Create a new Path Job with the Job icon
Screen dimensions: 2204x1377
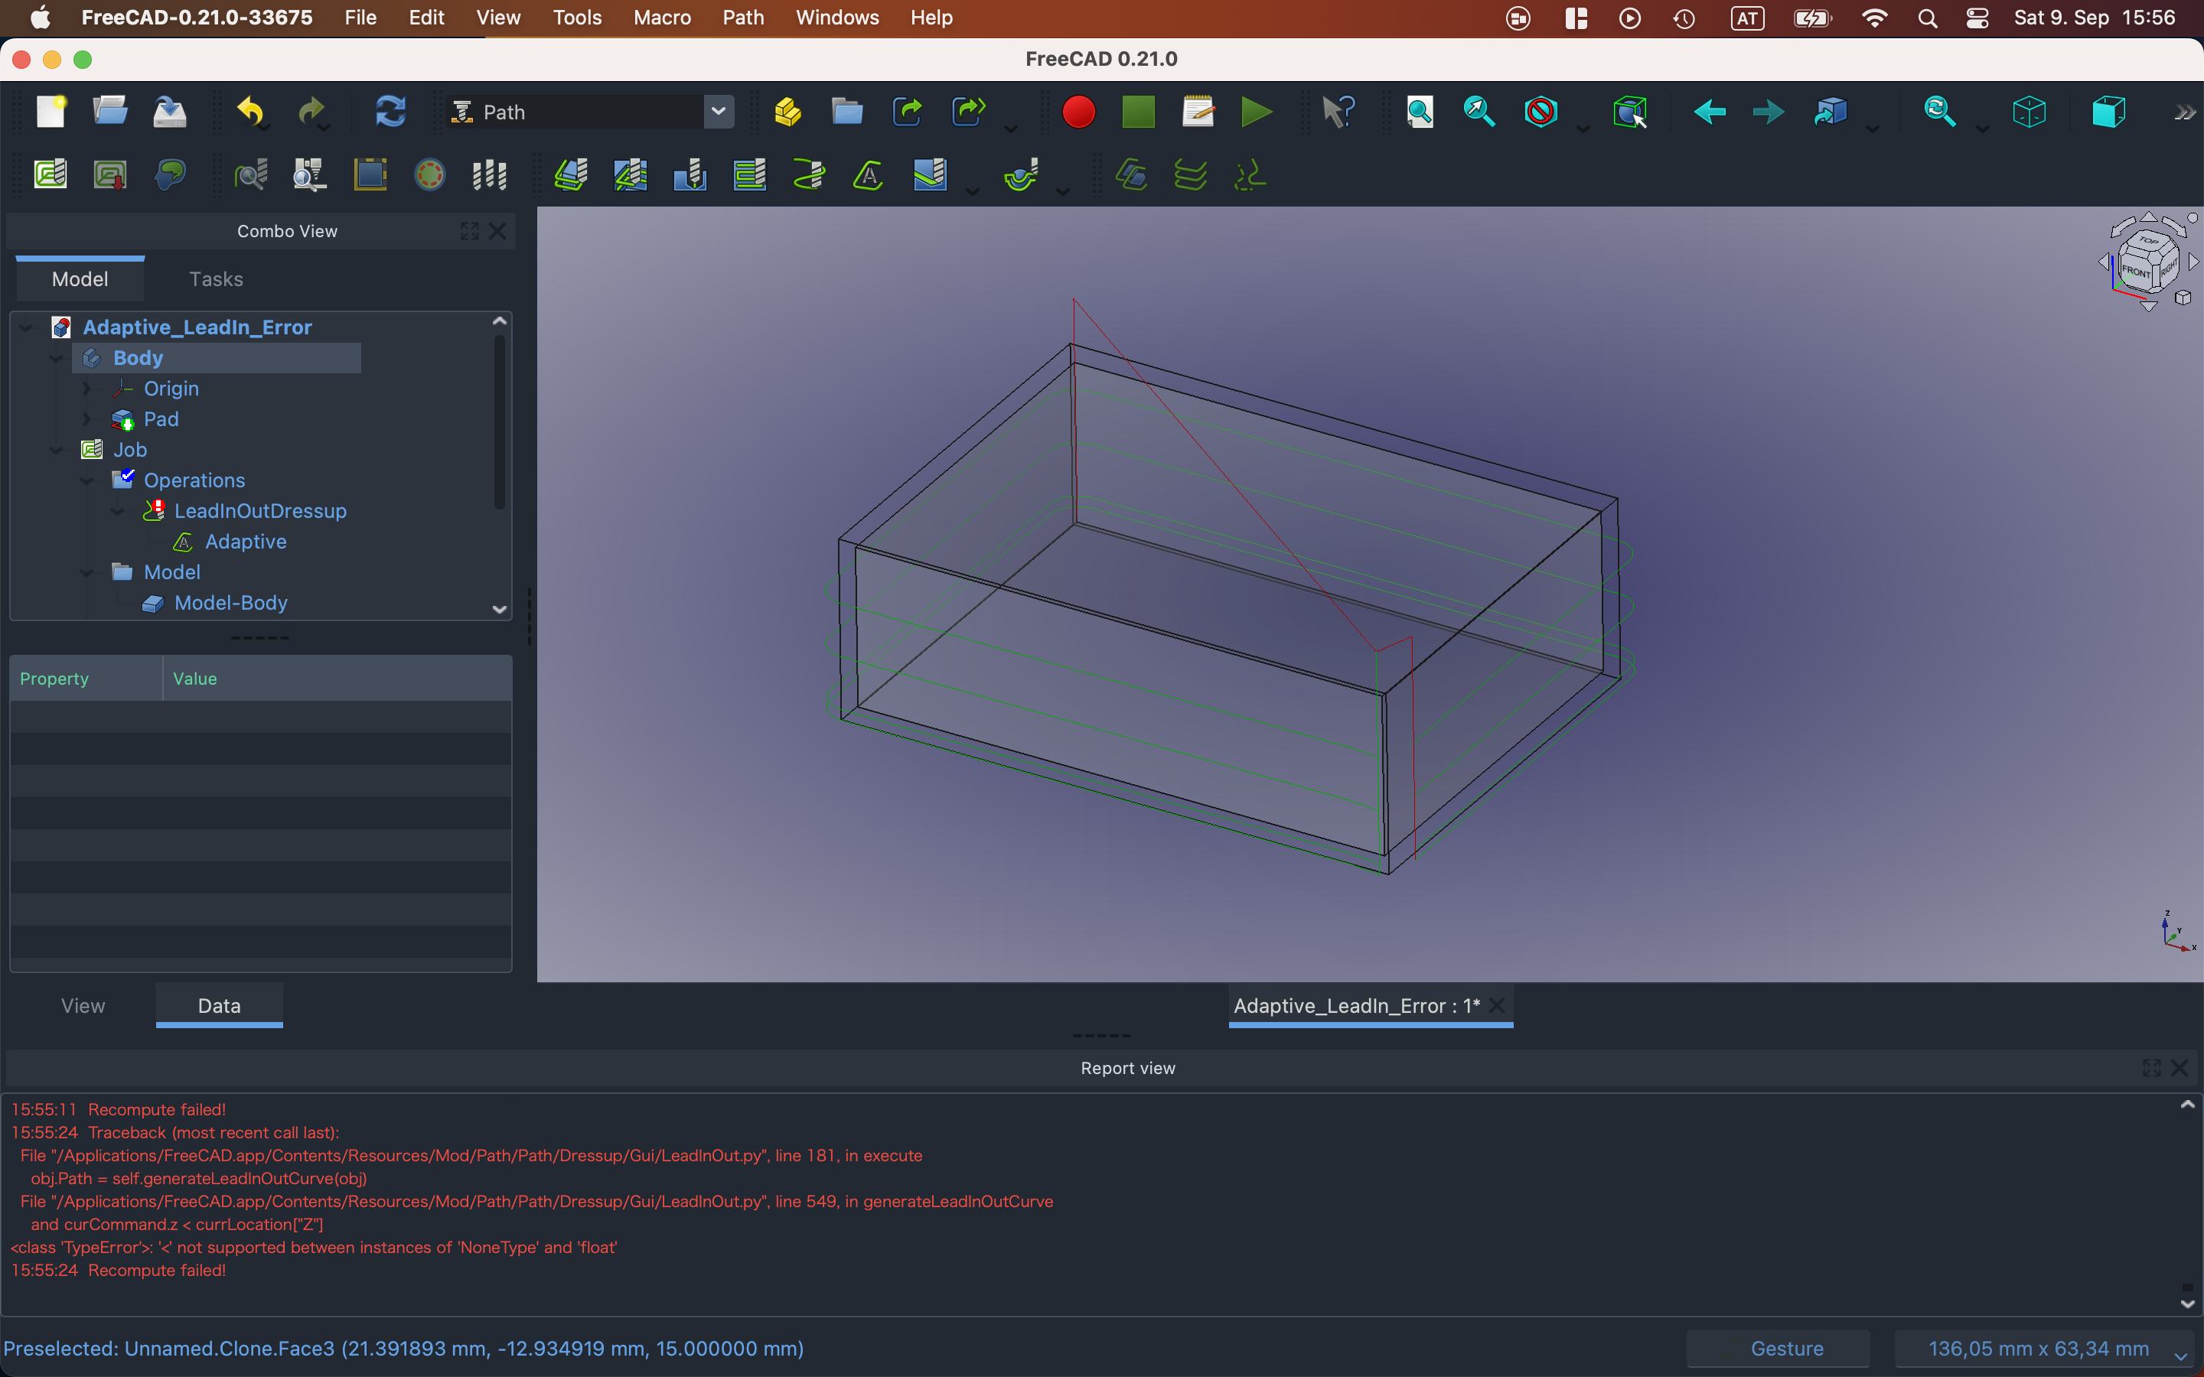tap(50, 174)
